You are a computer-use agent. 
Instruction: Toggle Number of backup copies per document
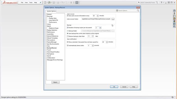click(x=68, y=28)
